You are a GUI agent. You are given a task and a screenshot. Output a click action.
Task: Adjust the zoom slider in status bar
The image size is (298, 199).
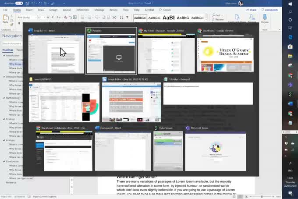tap(262, 196)
